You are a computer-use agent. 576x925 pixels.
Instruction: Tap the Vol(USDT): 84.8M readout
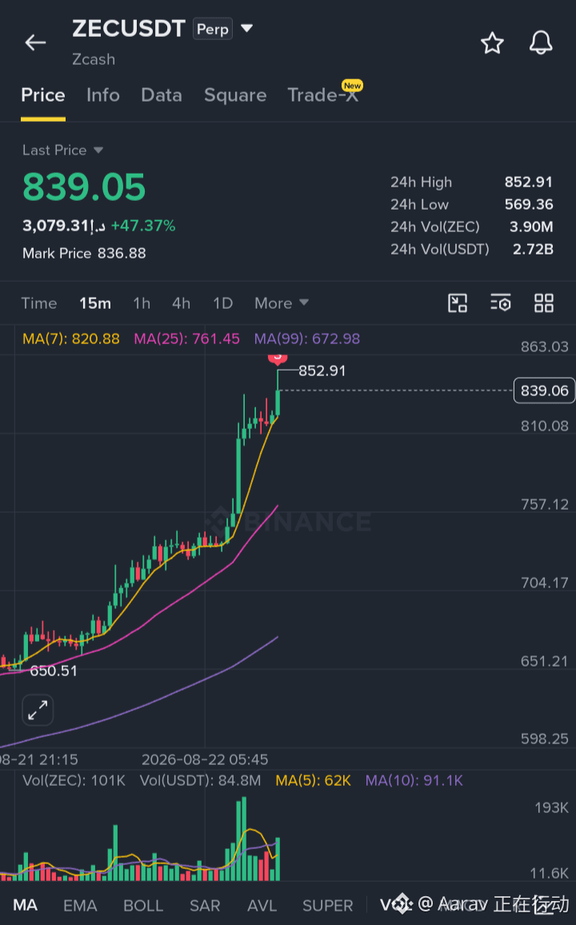tap(201, 780)
